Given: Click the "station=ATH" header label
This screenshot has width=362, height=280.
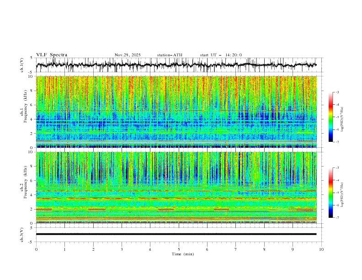Looking at the screenshot, I should tap(170, 55).
